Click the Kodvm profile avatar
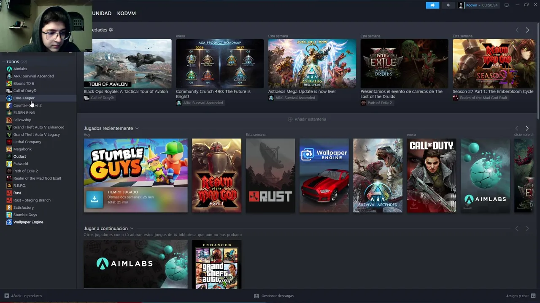This screenshot has width=540, height=303. [461, 5]
